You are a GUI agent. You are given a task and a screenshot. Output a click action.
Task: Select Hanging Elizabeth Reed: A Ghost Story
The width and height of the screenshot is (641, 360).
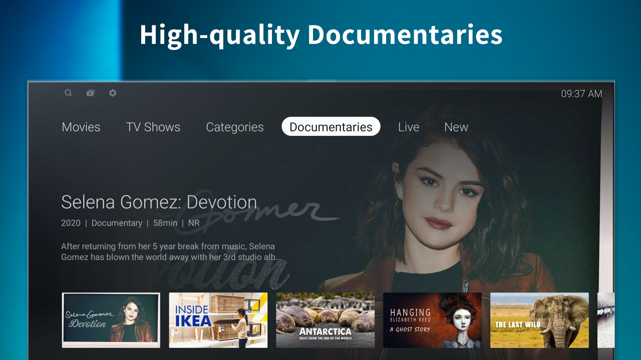(x=432, y=320)
